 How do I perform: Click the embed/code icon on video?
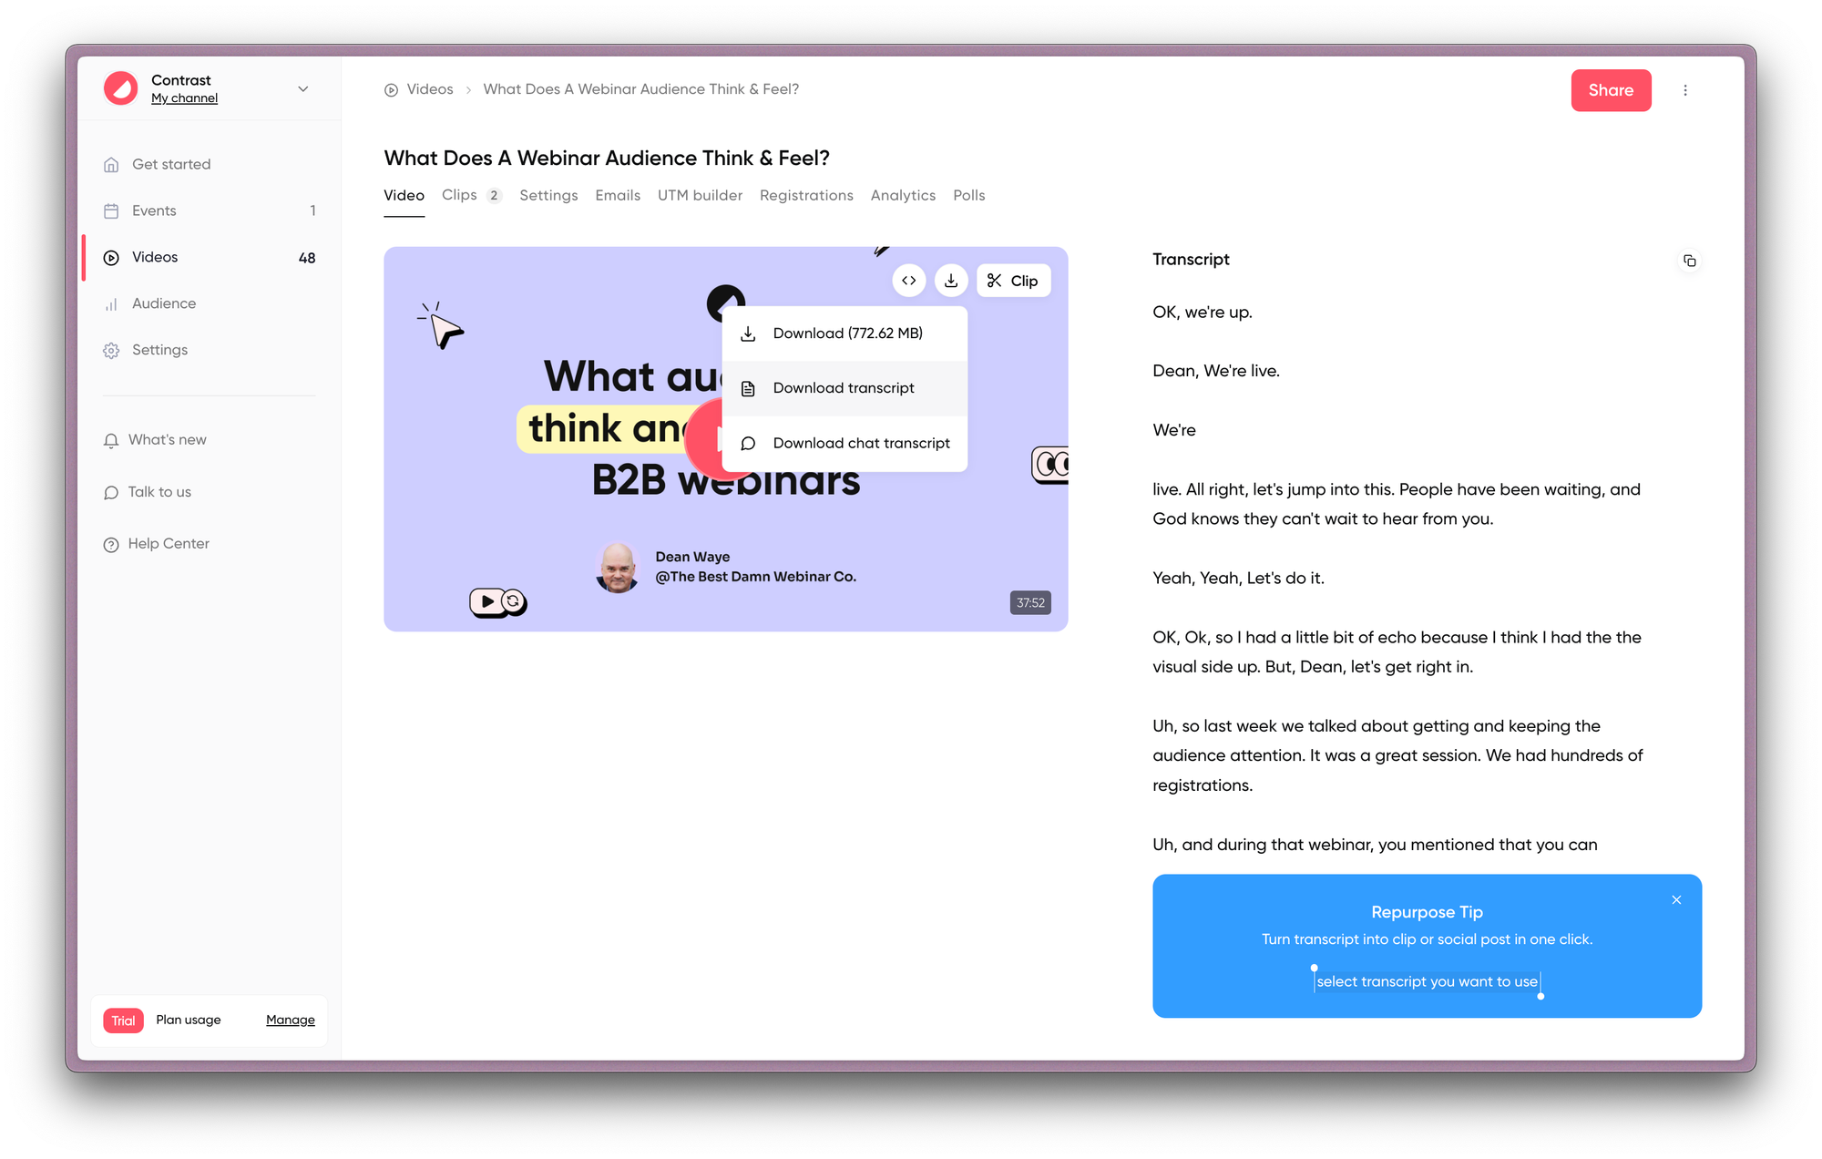908,280
